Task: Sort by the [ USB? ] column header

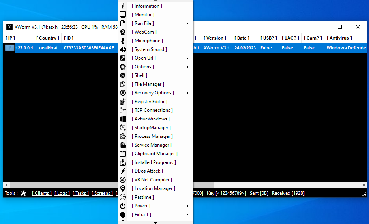Action: point(268,38)
